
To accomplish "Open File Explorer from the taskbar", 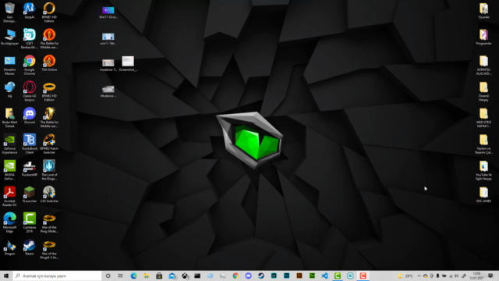I will coord(147,276).
